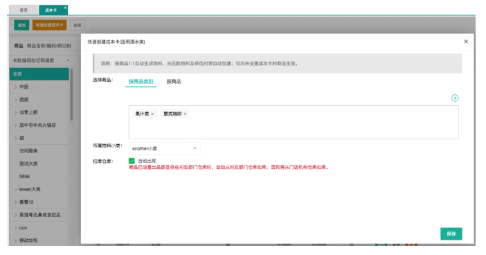
Task: Click inside the selected categories tag box
Action: point(294,122)
